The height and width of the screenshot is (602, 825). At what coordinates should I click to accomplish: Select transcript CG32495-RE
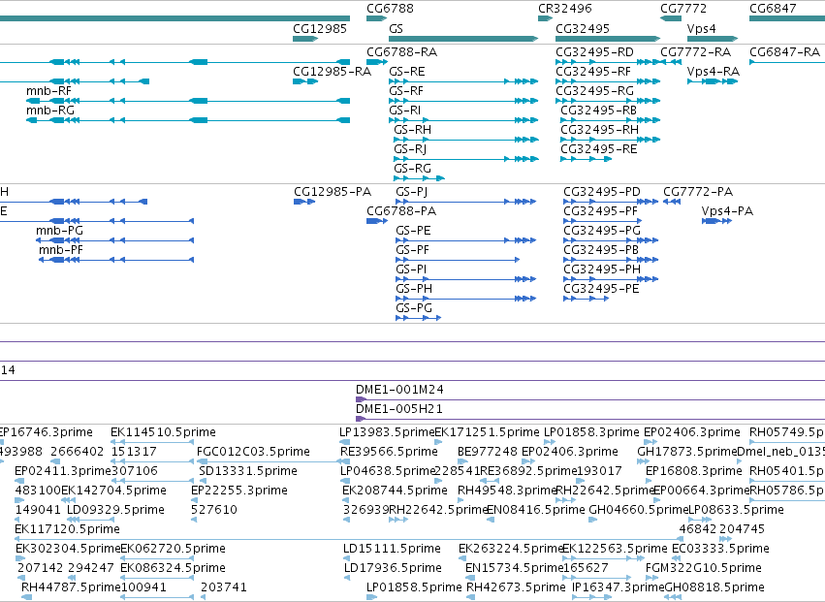pyautogui.click(x=587, y=159)
